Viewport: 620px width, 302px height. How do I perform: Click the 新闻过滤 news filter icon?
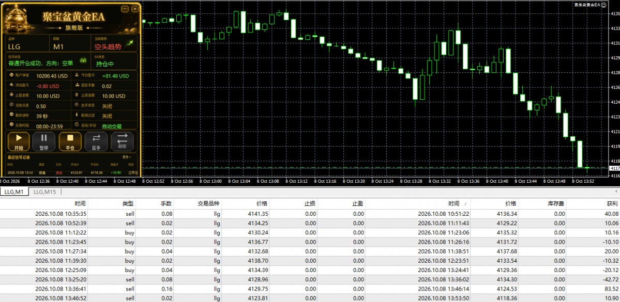click(77, 115)
